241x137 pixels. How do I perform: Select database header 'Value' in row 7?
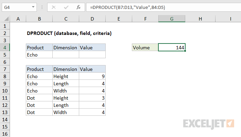tap(92, 69)
